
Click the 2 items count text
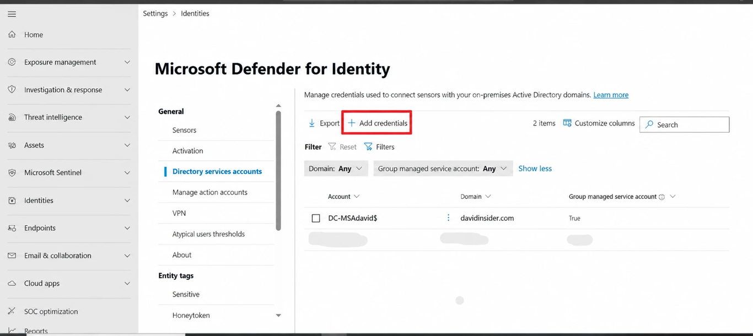point(544,123)
